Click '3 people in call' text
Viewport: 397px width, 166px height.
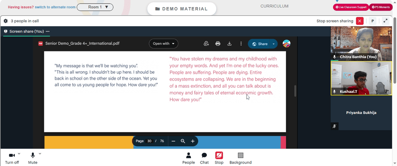coord(25,21)
